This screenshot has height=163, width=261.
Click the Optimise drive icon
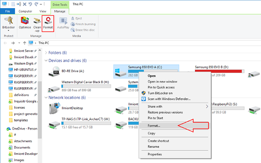point(25,23)
